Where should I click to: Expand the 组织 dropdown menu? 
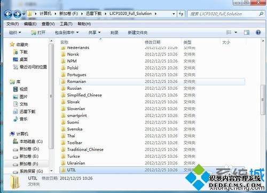(15, 33)
